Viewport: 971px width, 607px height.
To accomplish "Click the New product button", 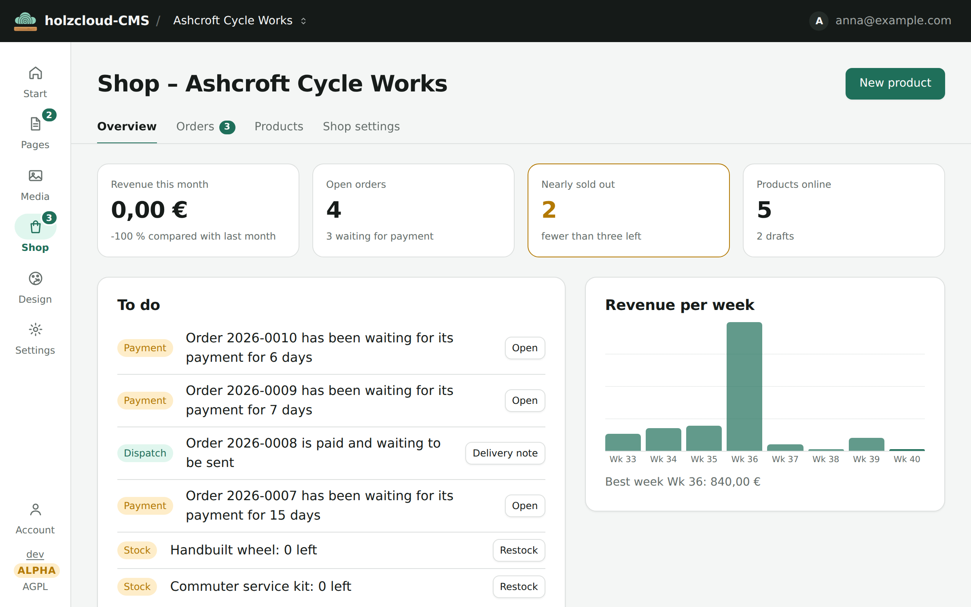I will tap(895, 83).
